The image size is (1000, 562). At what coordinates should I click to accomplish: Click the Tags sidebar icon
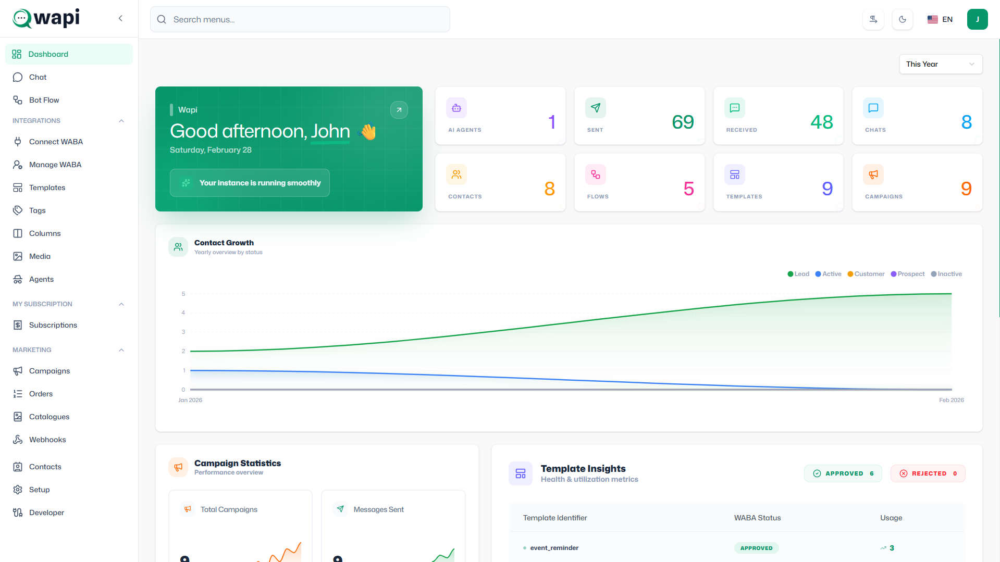click(18, 210)
